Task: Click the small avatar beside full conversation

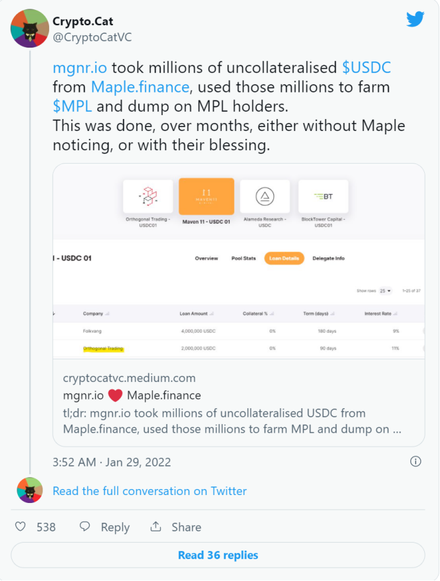Action: click(30, 490)
